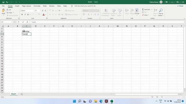Click Copy in the Clipboard group
186x104 pixels.
click(9, 12)
